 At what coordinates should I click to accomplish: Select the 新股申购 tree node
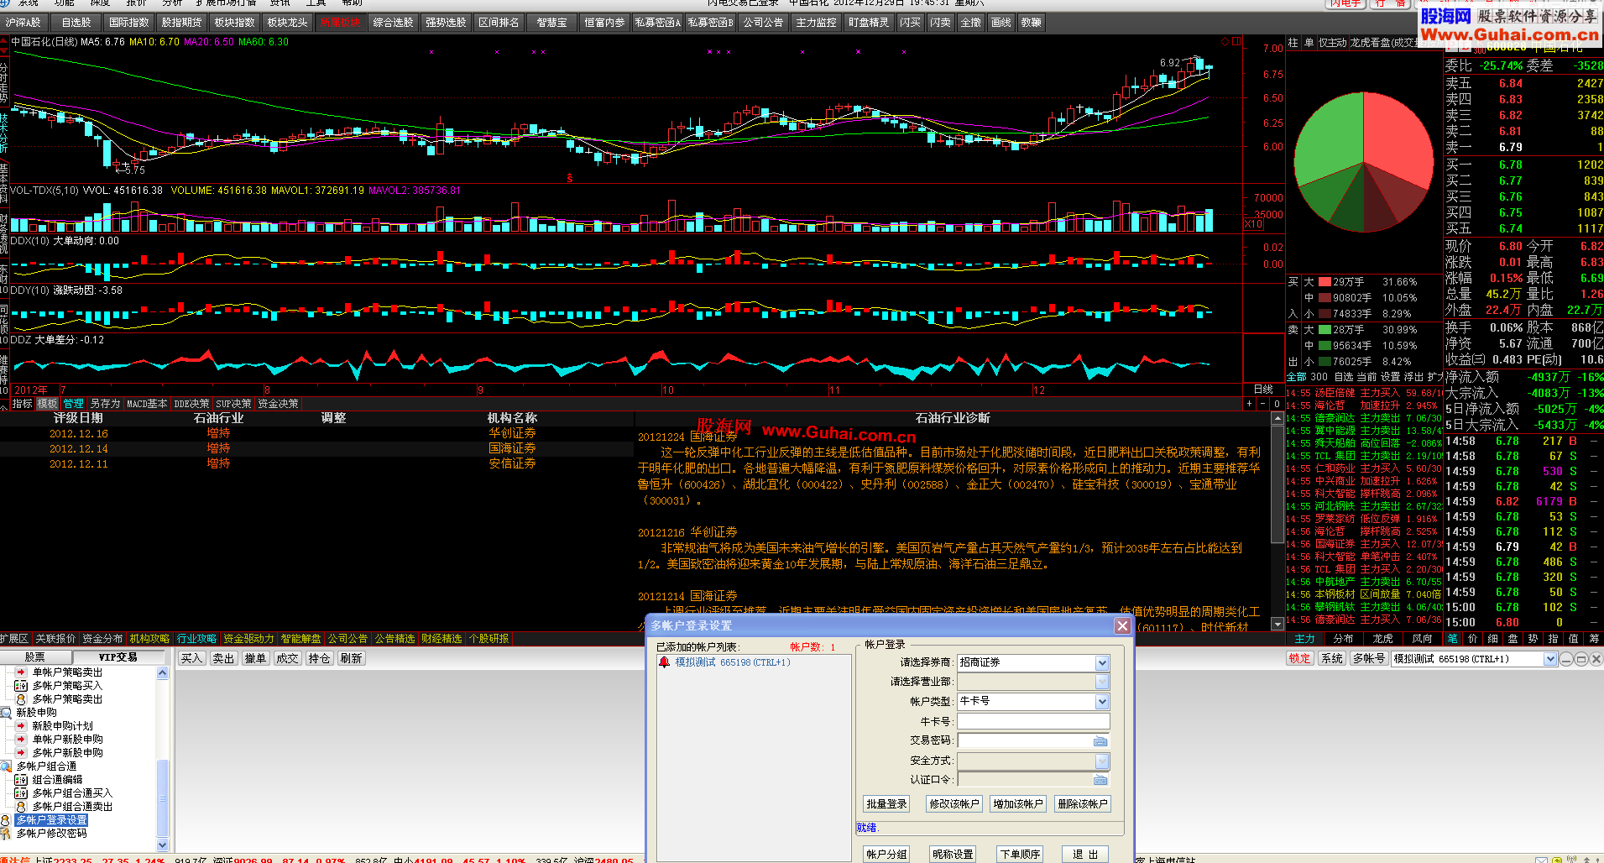[x=36, y=713]
